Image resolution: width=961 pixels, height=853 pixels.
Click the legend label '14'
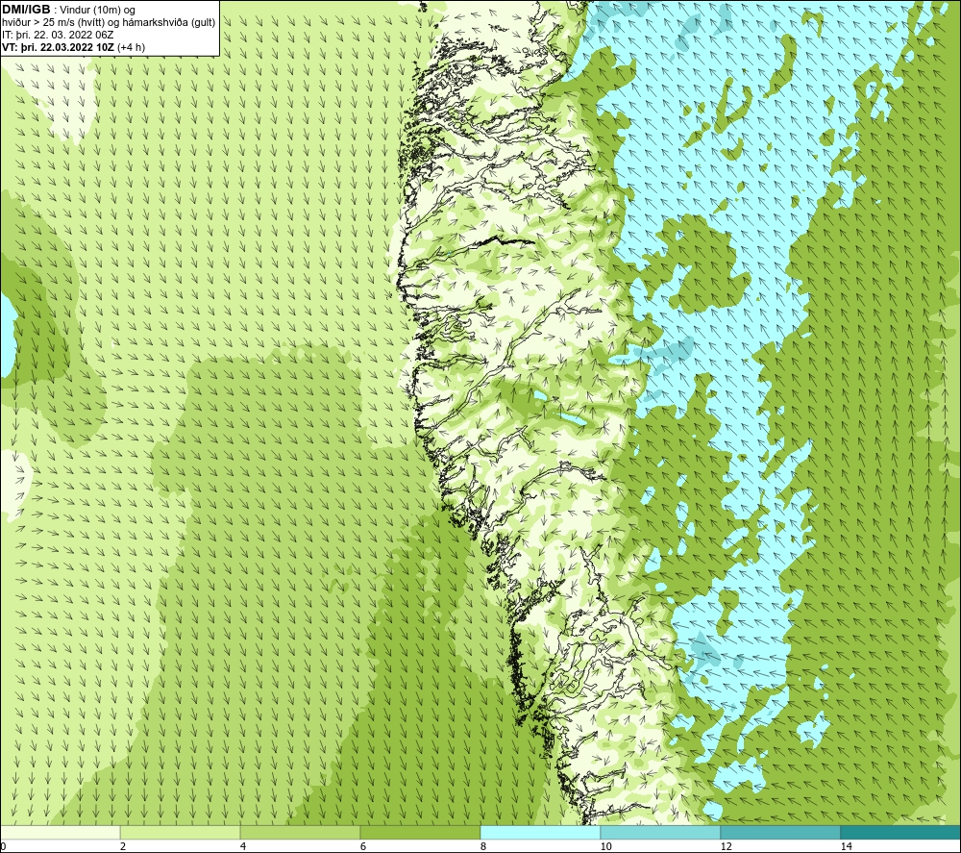[846, 847]
